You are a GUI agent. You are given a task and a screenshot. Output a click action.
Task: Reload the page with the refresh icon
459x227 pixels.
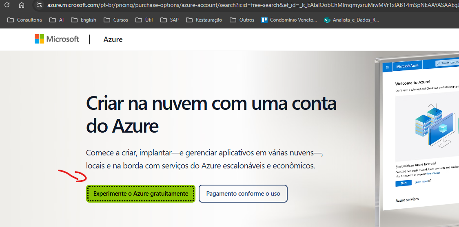pyautogui.click(x=7, y=5)
